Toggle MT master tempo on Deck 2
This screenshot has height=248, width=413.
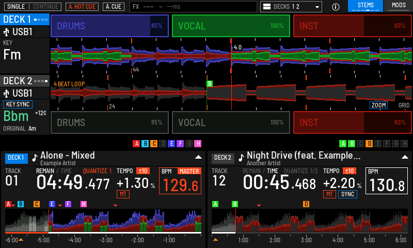(x=329, y=194)
